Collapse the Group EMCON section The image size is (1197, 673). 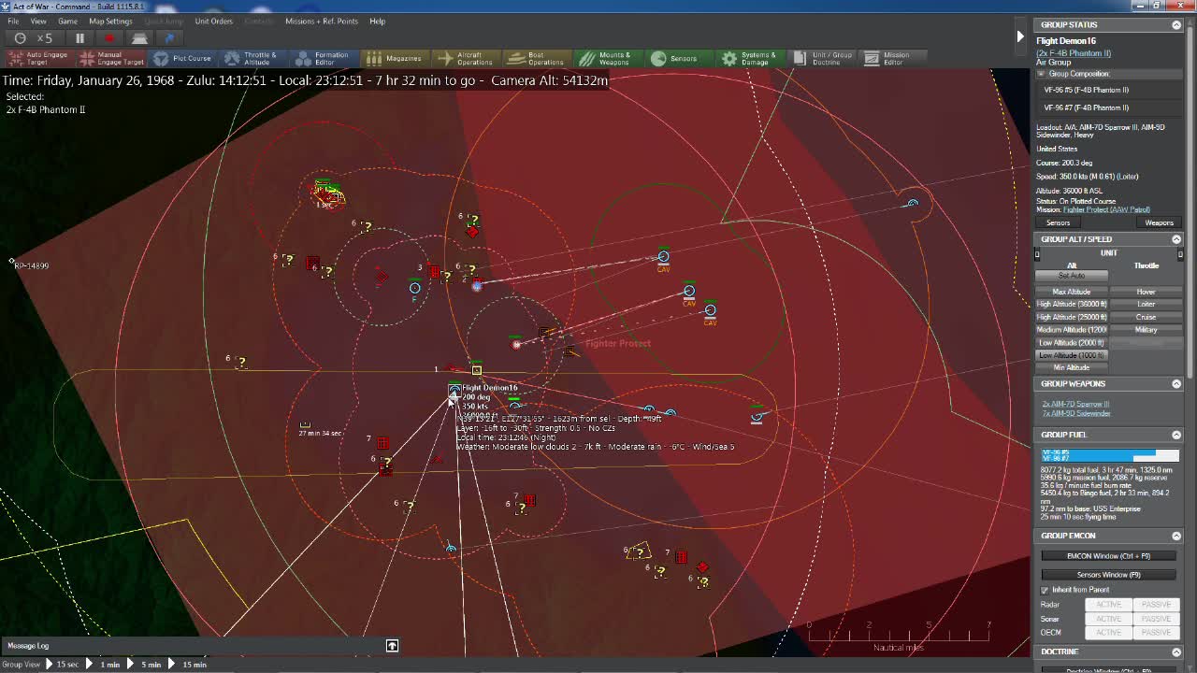coord(1176,536)
